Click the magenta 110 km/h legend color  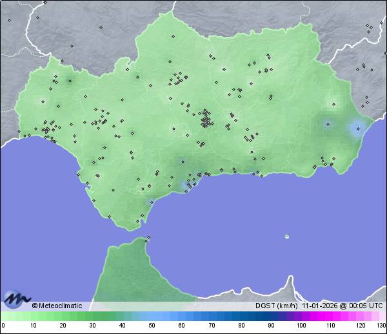[x=330, y=316]
